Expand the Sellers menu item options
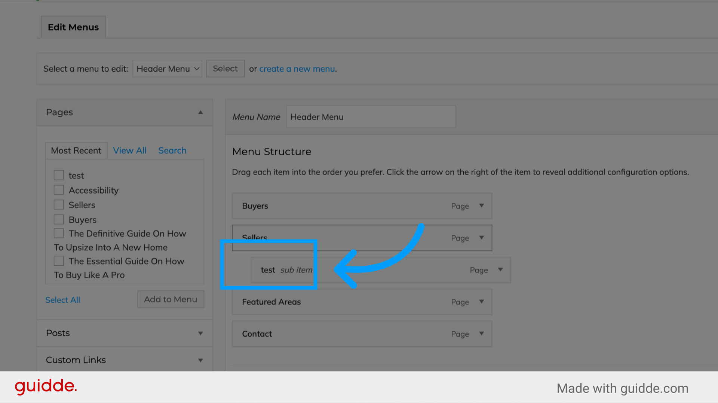 482,238
